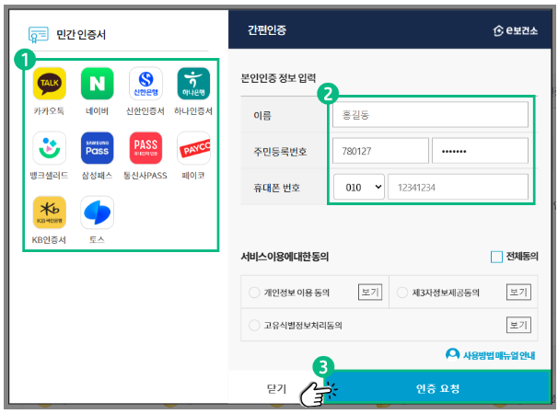Open the 010 phone prefix dropdown
Image resolution: width=558 pixels, height=414 pixels.
pyautogui.click(x=359, y=187)
